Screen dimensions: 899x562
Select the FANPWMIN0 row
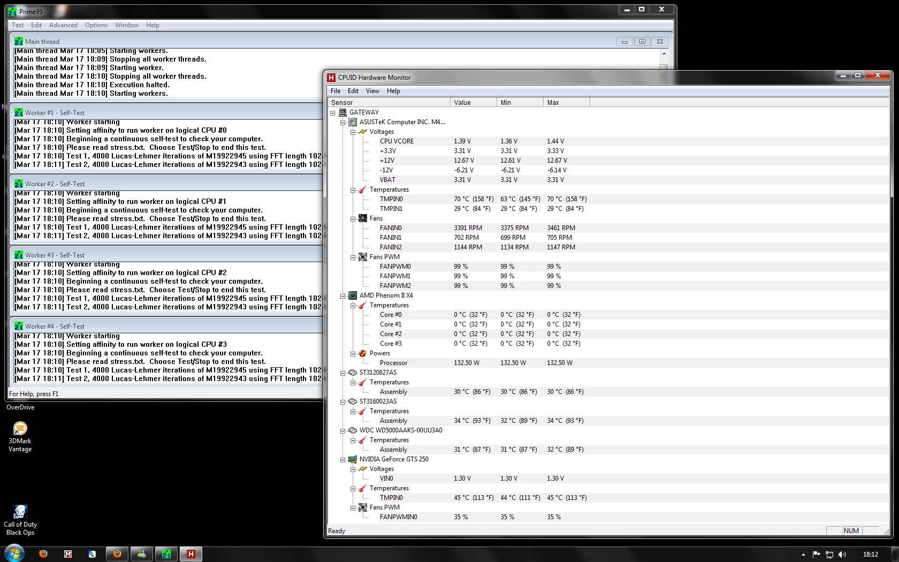[608, 517]
